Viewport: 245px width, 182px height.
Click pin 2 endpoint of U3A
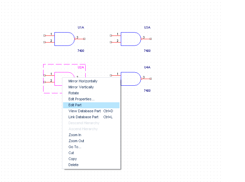pyautogui.click(x=111, y=42)
